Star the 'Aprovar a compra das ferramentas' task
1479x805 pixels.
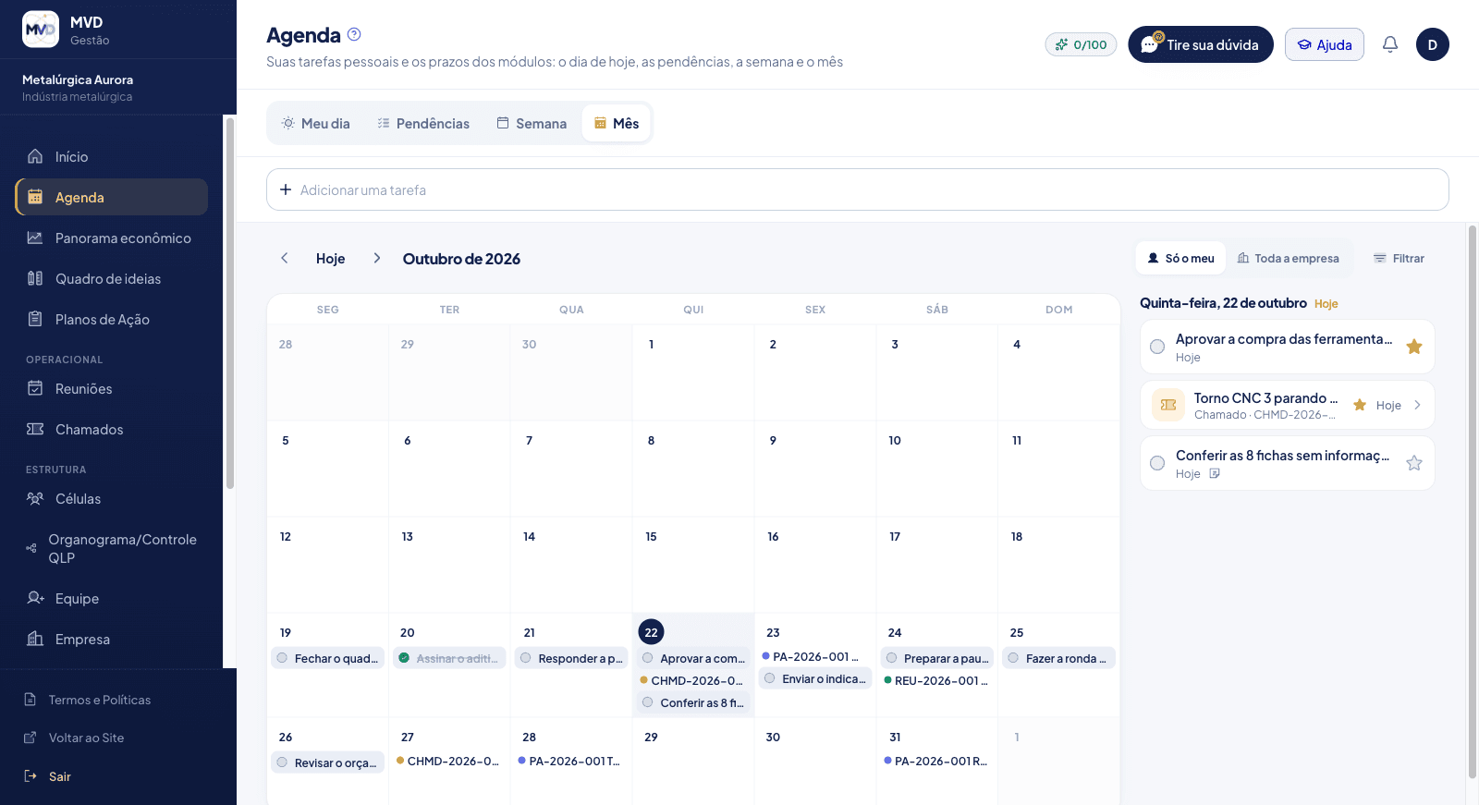[x=1414, y=347]
